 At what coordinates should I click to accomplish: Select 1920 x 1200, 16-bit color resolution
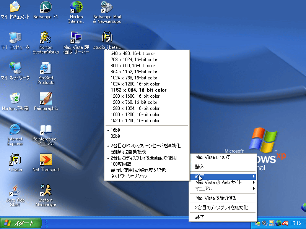pos(147,121)
